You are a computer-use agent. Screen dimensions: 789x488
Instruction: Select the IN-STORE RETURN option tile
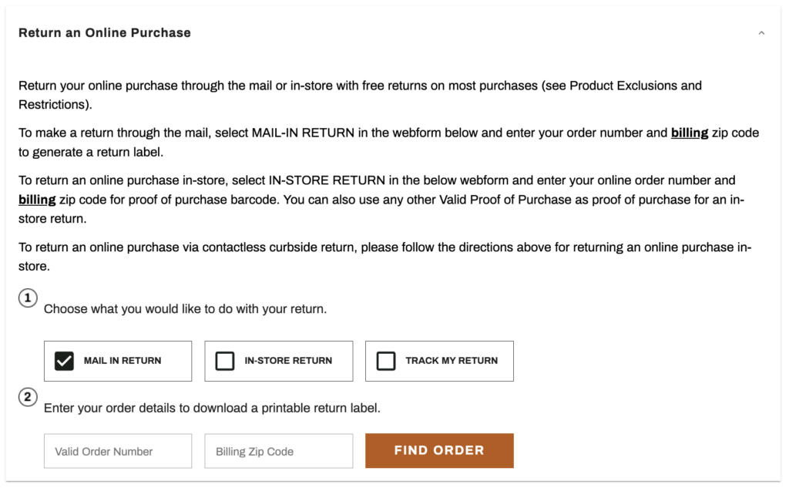pos(278,360)
